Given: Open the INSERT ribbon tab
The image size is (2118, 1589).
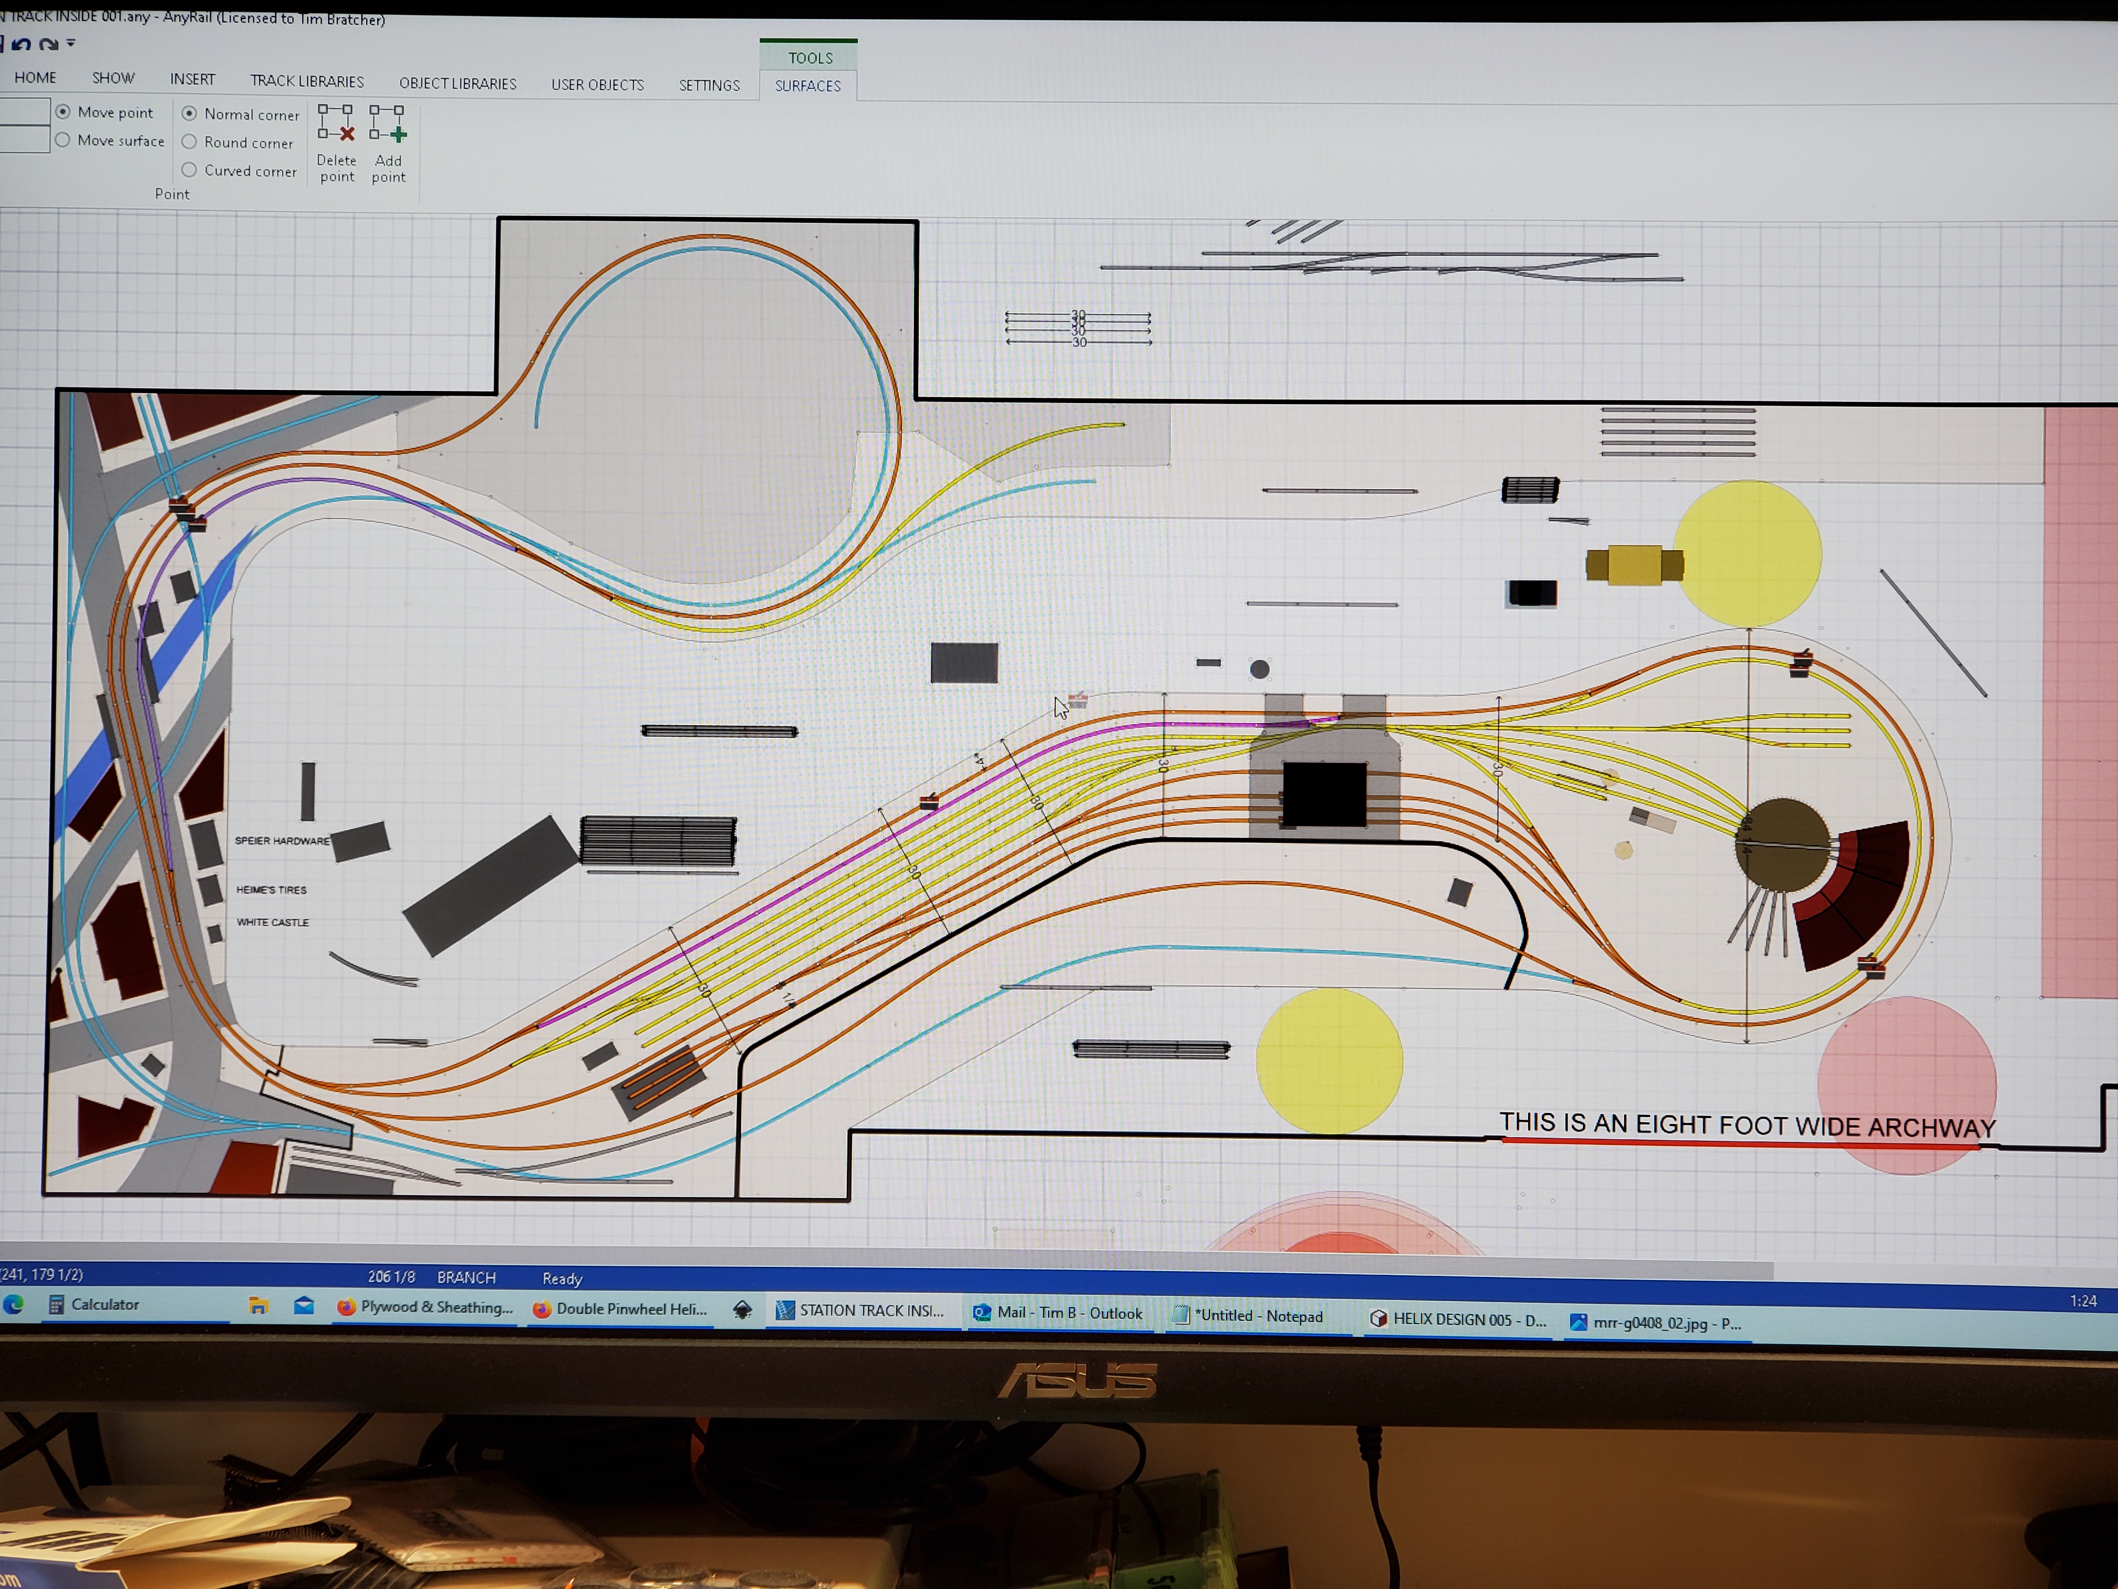Looking at the screenshot, I should pos(192,79).
